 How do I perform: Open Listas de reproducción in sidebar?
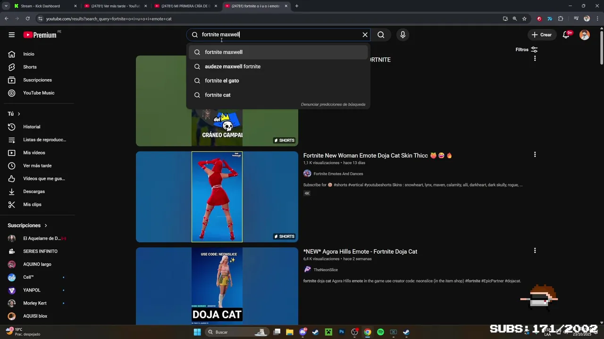(38, 140)
